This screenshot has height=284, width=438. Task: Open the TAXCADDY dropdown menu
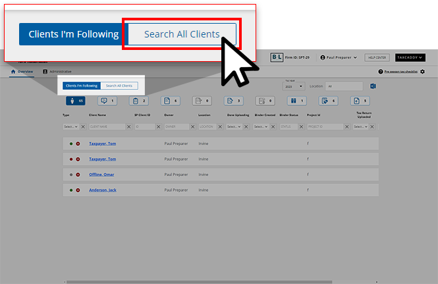tap(410, 58)
